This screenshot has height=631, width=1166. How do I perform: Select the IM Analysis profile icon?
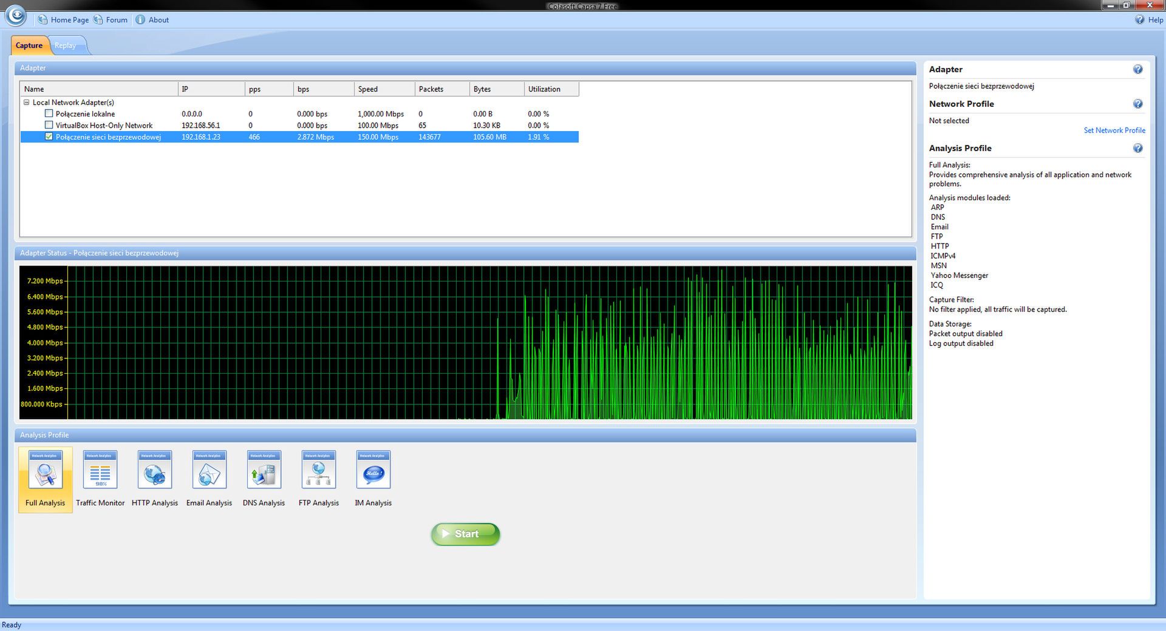click(x=373, y=469)
